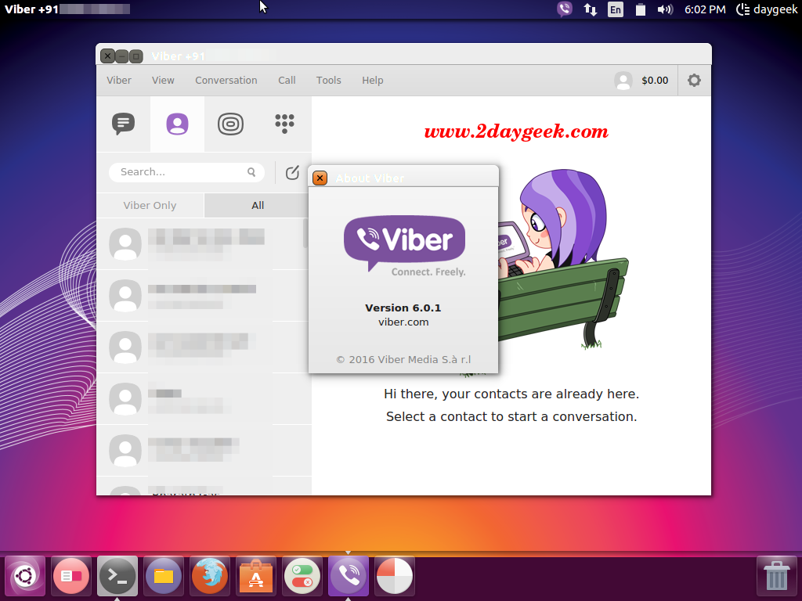Click the search magnifier icon

tap(251, 172)
